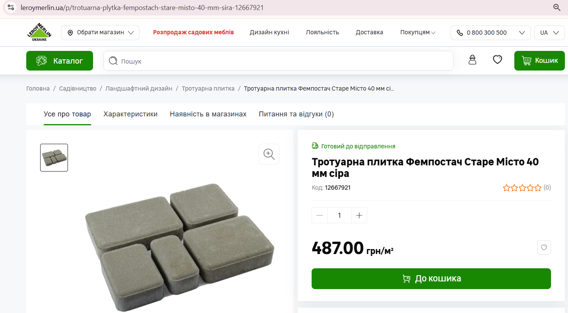This screenshot has width=568, height=313.
Task: Decrease quantity with the minus button
Action: point(320,215)
